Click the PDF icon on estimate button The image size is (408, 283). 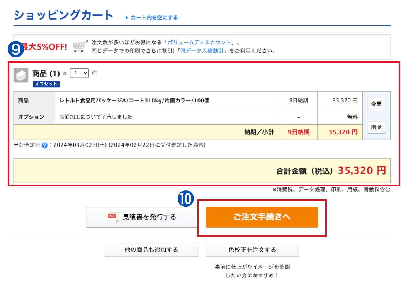point(113,217)
